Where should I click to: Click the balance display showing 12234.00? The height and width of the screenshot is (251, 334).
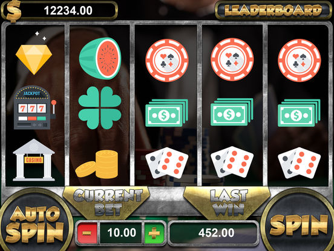(x=68, y=10)
